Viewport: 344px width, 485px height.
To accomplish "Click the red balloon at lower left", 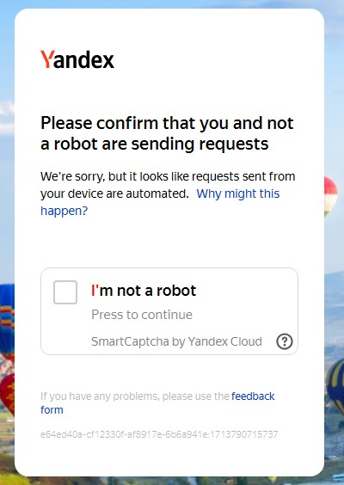I will (7, 393).
